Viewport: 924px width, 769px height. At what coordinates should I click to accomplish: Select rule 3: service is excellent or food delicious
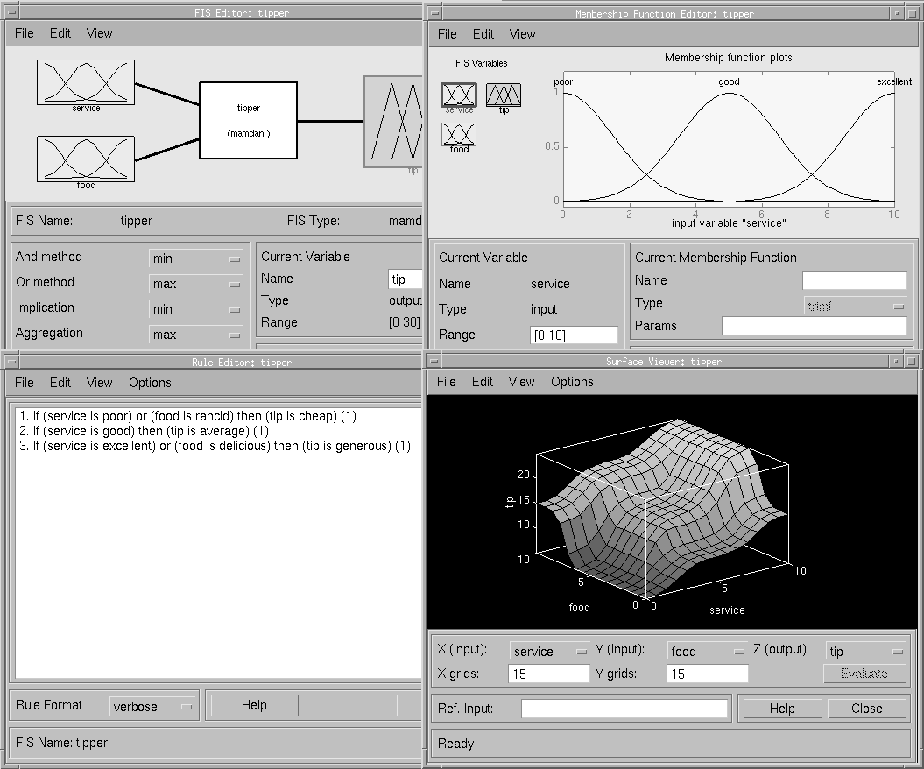coord(215,446)
